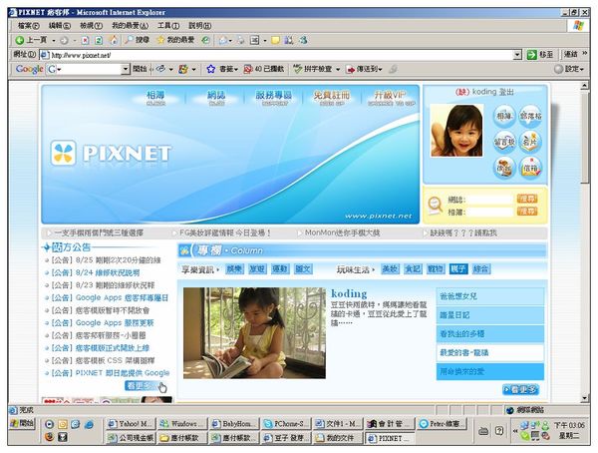The height and width of the screenshot is (453, 598).
Task: Select the 親子 column category tab
Action: [x=458, y=269]
